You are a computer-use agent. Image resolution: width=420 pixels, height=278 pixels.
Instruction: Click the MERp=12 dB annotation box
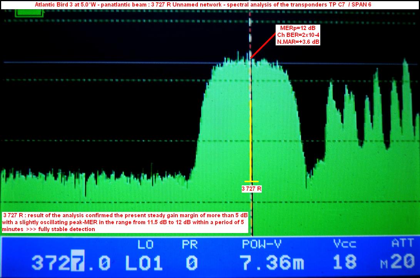[x=298, y=35]
